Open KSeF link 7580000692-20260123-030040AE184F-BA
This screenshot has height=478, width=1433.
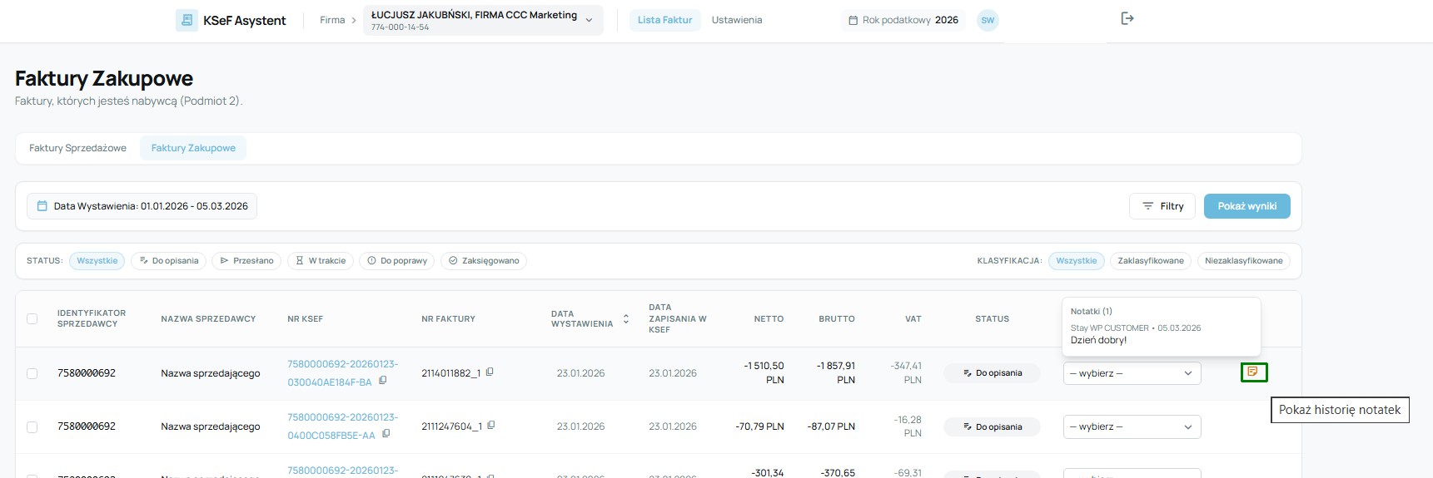click(342, 373)
